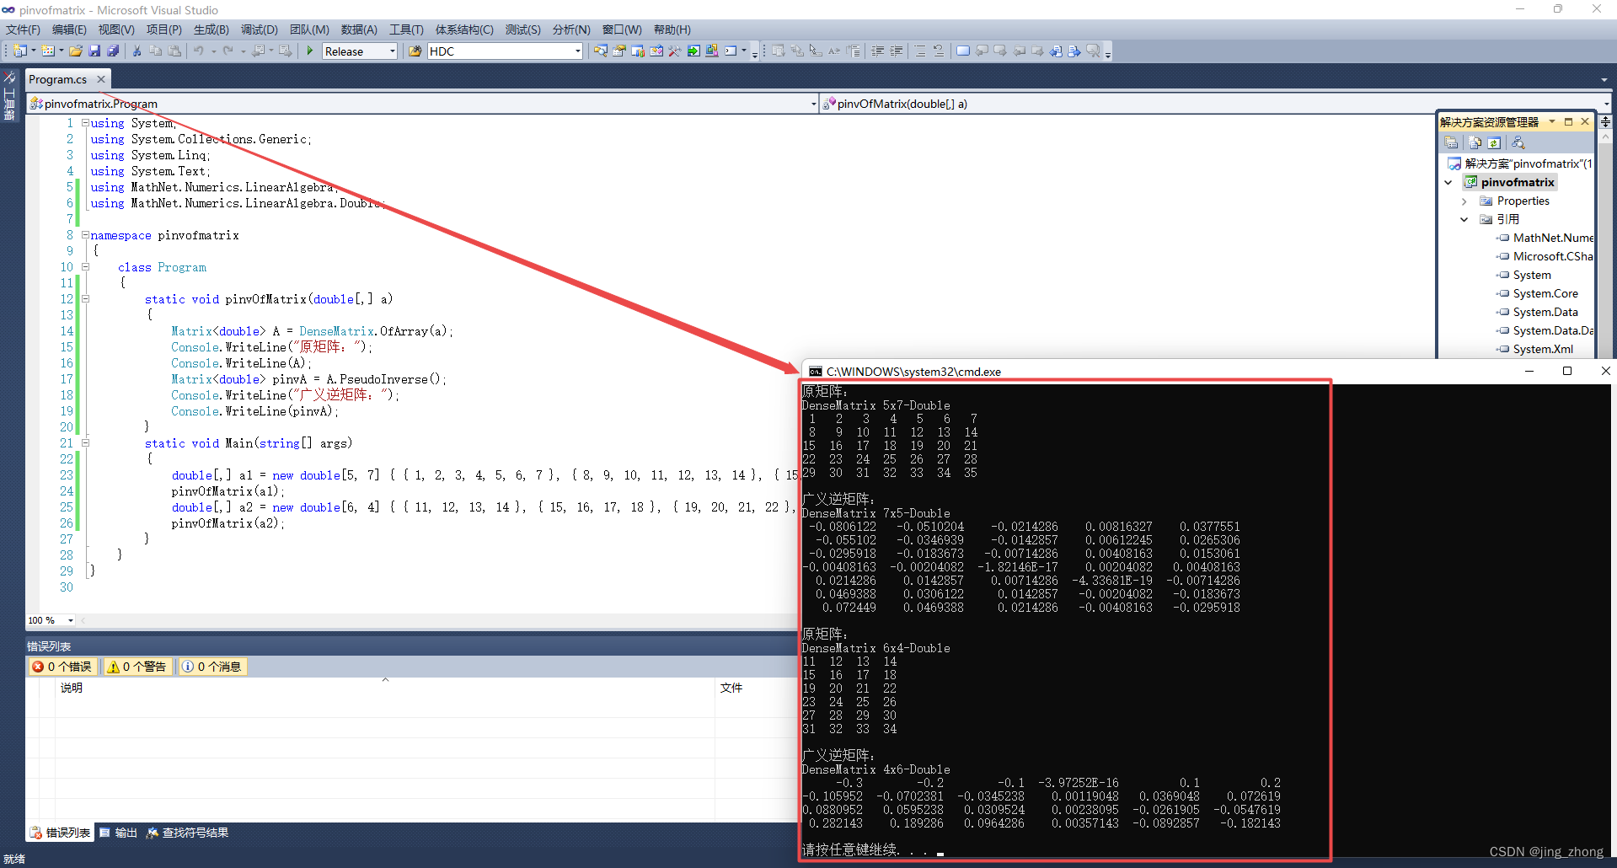Click Show All Files in Solution Explorer
This screenshot has width=1617, height=868.
1475,142
